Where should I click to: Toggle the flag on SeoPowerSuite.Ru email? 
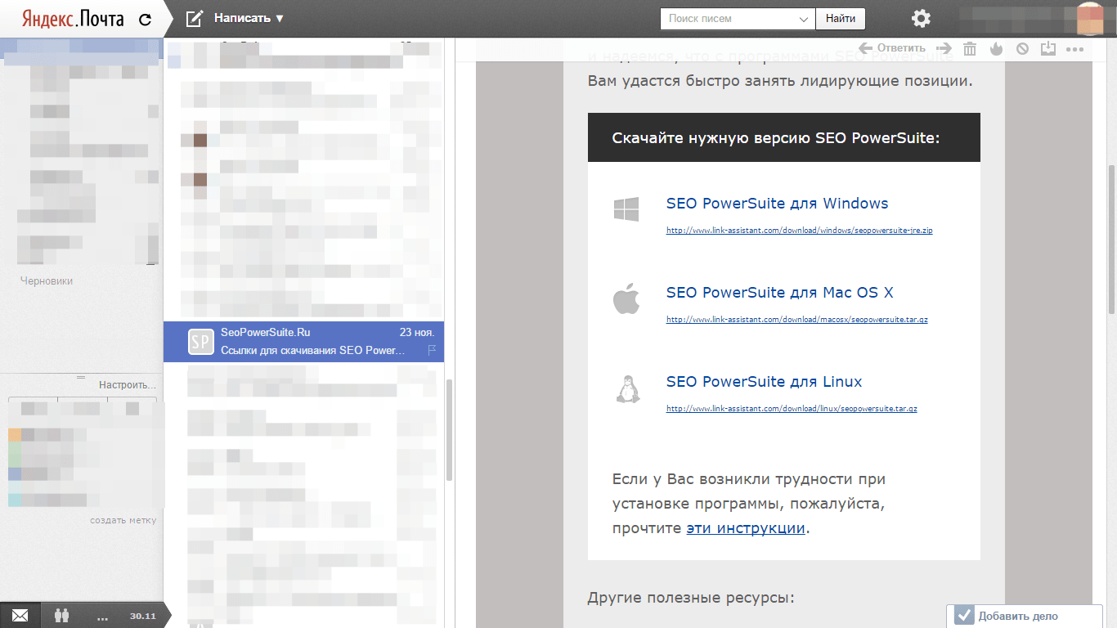(433, 350)
